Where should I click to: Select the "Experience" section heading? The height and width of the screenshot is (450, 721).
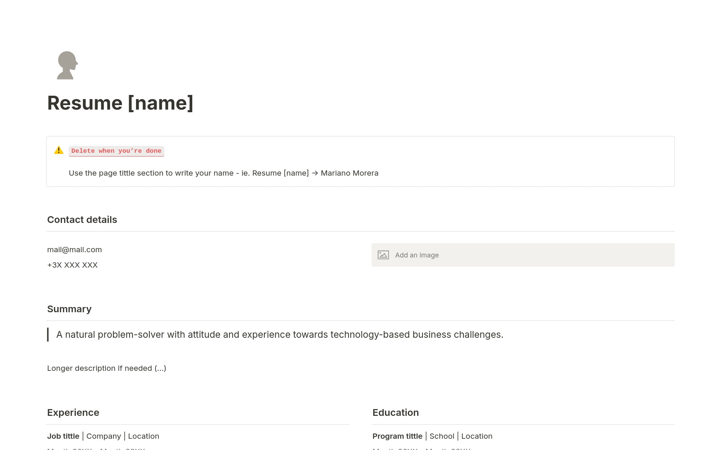pos(73,412)
